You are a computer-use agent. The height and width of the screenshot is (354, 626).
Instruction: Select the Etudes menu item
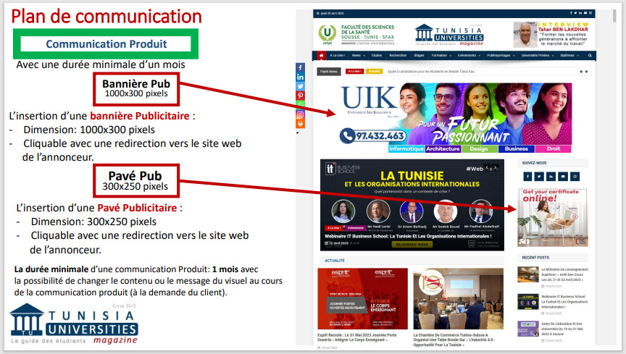click(x=377, y=55)
